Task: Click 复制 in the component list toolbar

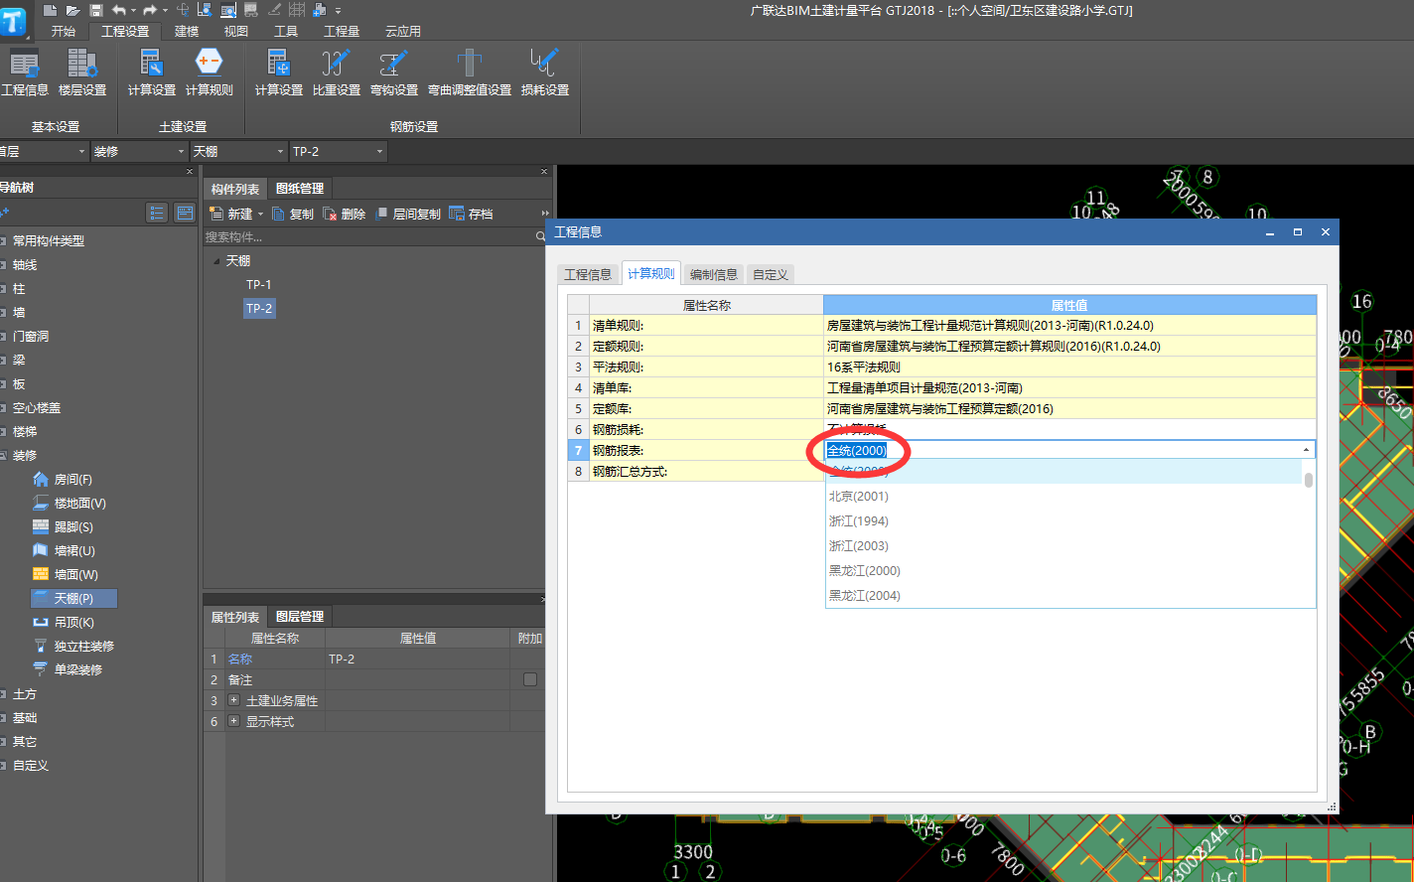Action: [293, 214]
